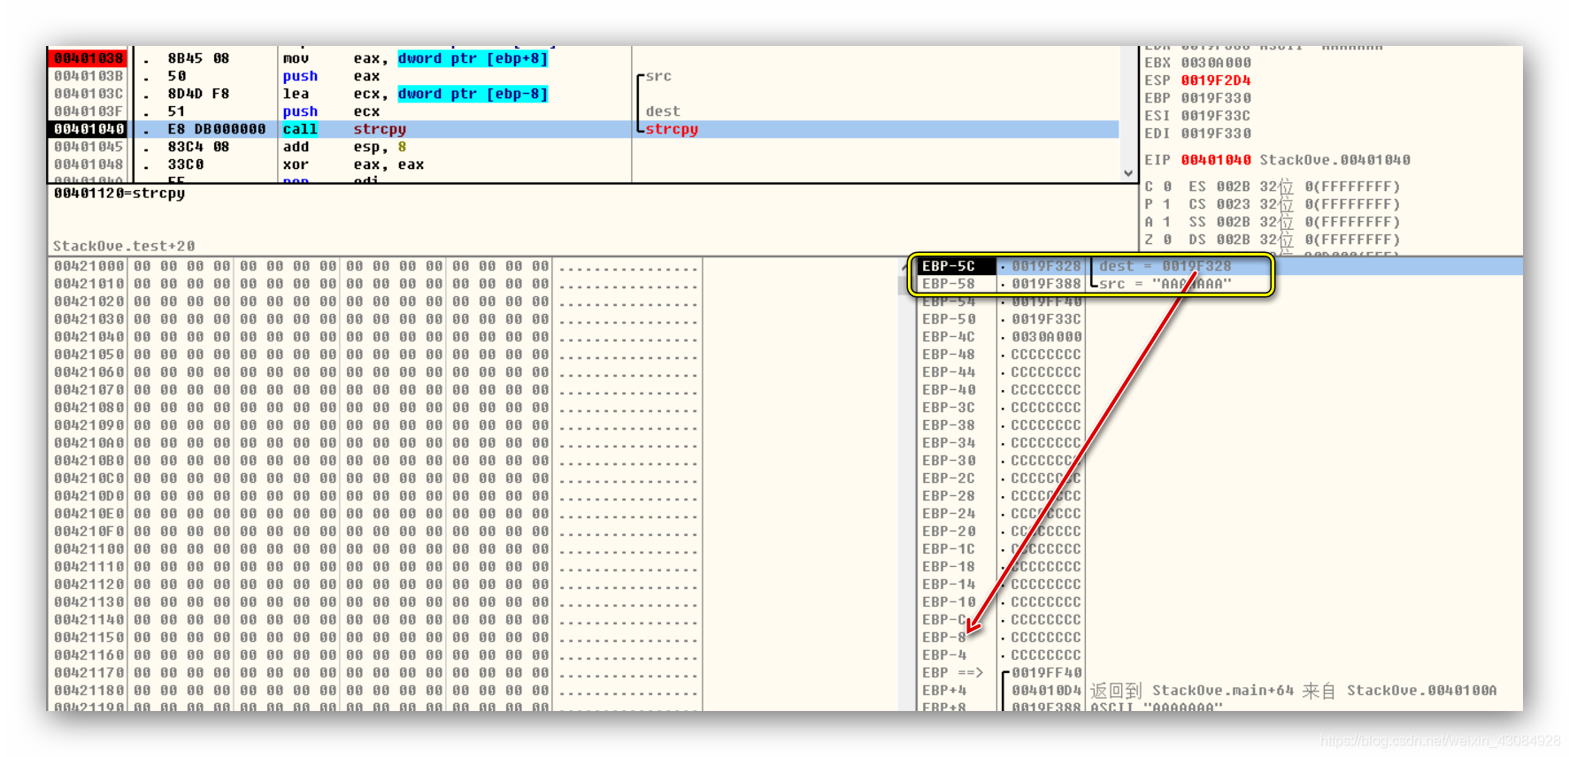
Task: Select dump address 00421040
Action: 88,337
